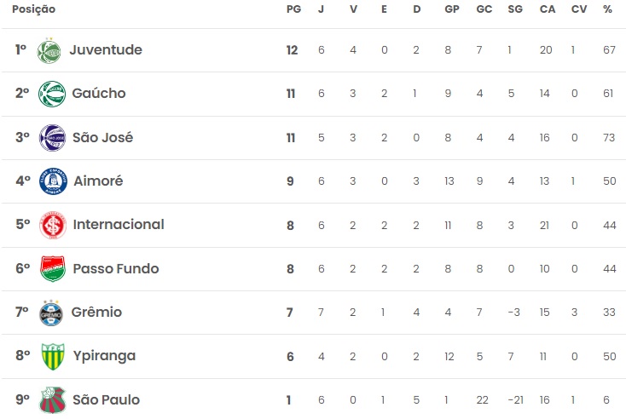Click the Gaúcho club crest
This screenshot has width=626, height=419.
pyautogui.click(x=52, y=95)
